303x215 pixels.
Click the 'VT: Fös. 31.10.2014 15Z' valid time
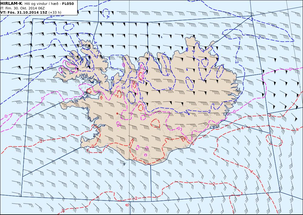click(x=24, y=12)
